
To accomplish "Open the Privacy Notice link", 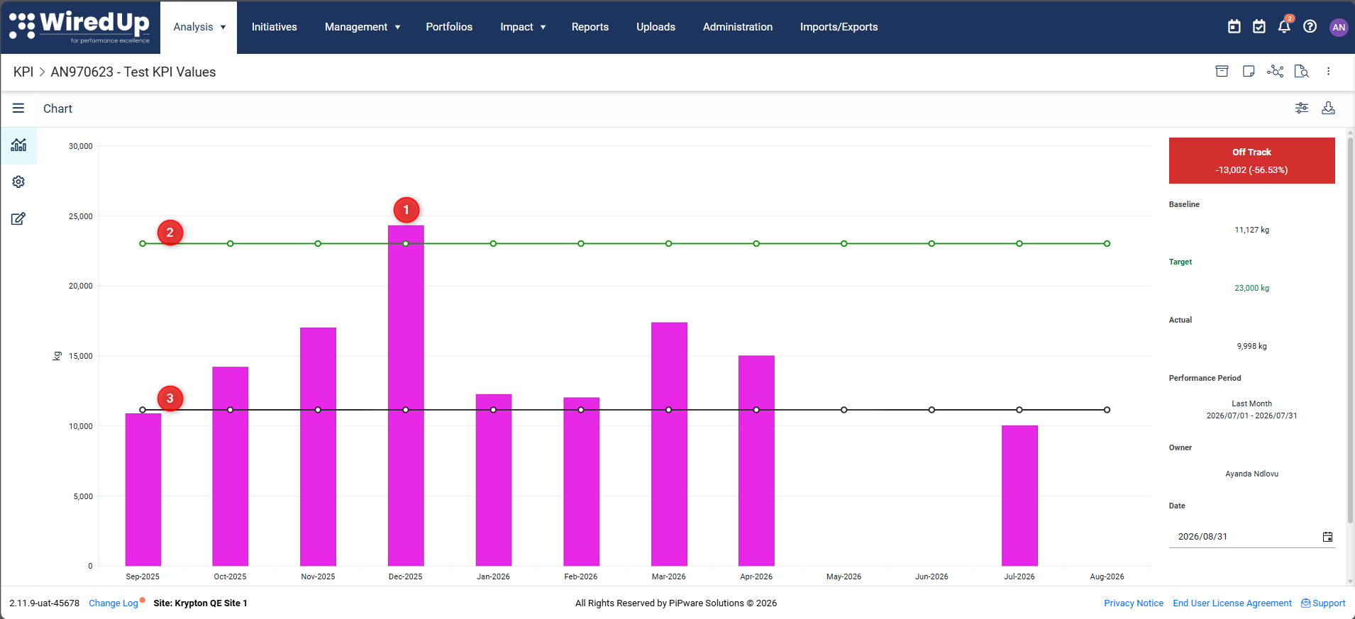I will point(1134,603).
